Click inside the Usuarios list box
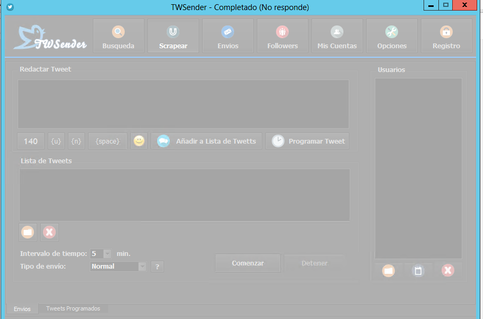This screenshot has height=319, width=483. [418, 169]
